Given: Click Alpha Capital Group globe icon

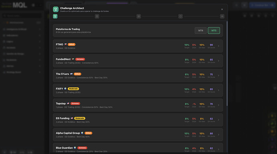Looking at the screenshot, I should click(82, 133).
